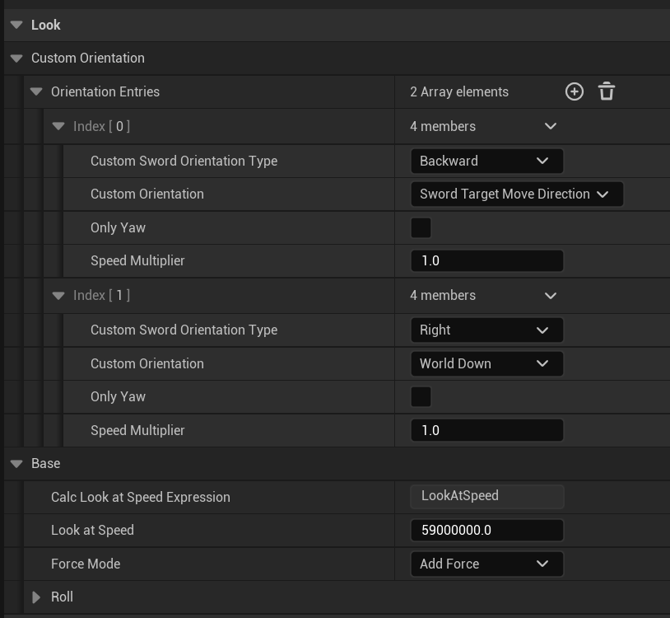The width and height of the screenshot is (670, 618).
Task: Collapse the Base section
Action: [x=16, y=463]
